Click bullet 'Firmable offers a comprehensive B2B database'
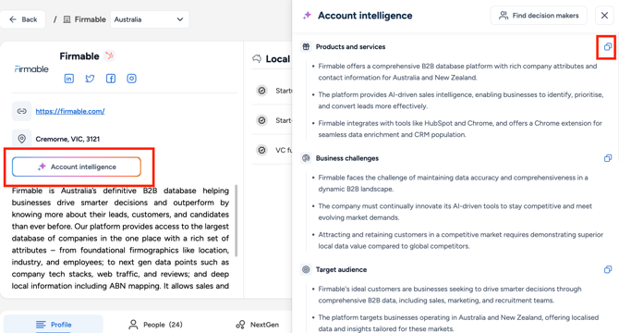This screenshot has width=619, height=333. pos(457,72)
